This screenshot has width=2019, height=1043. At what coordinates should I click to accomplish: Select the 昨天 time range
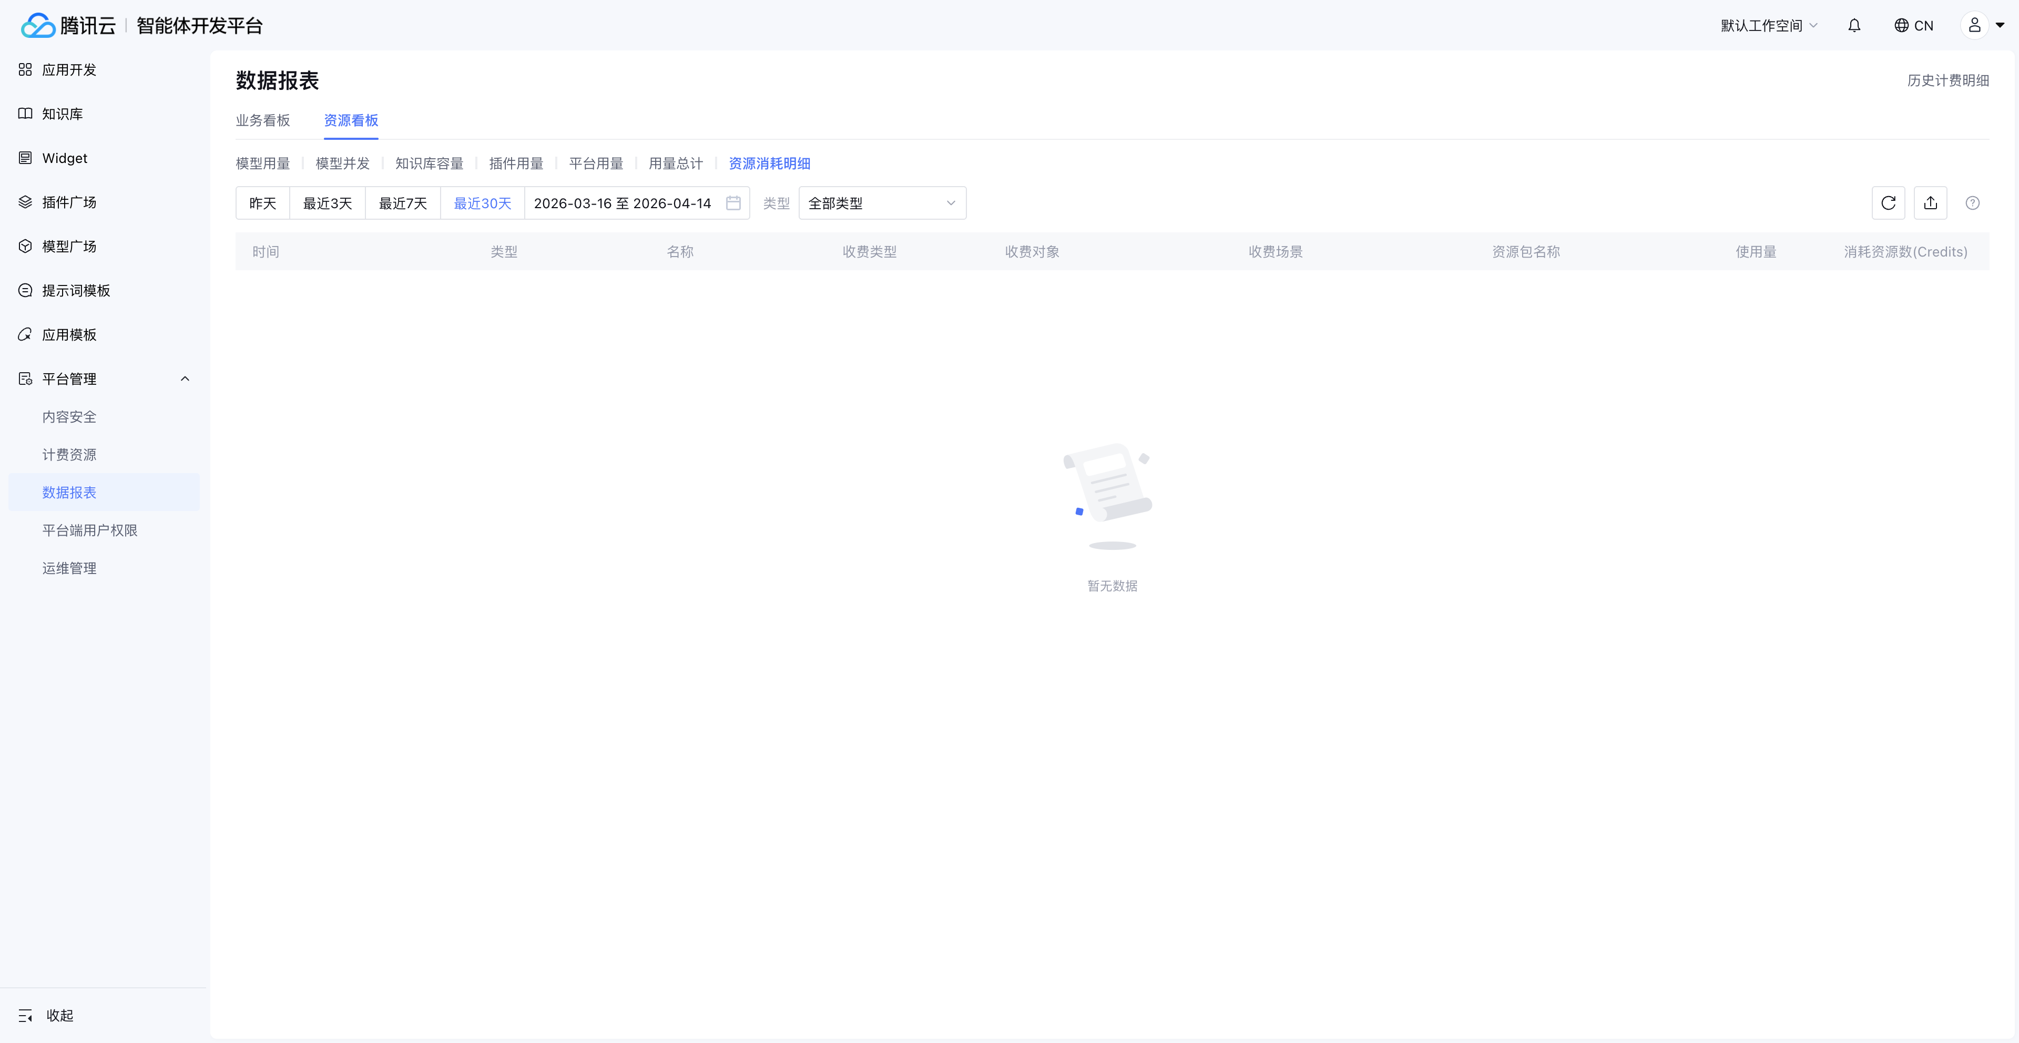point(262,203)
